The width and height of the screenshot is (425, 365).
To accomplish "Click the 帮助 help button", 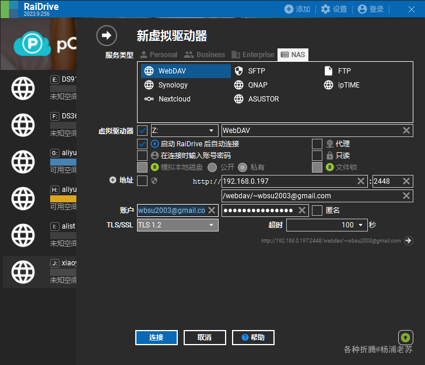I will point(253,338).
